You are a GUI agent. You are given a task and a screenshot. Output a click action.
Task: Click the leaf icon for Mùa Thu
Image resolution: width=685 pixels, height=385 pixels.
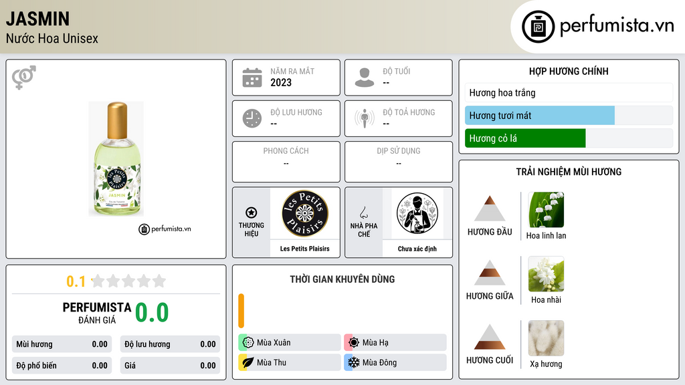point(248,362)
